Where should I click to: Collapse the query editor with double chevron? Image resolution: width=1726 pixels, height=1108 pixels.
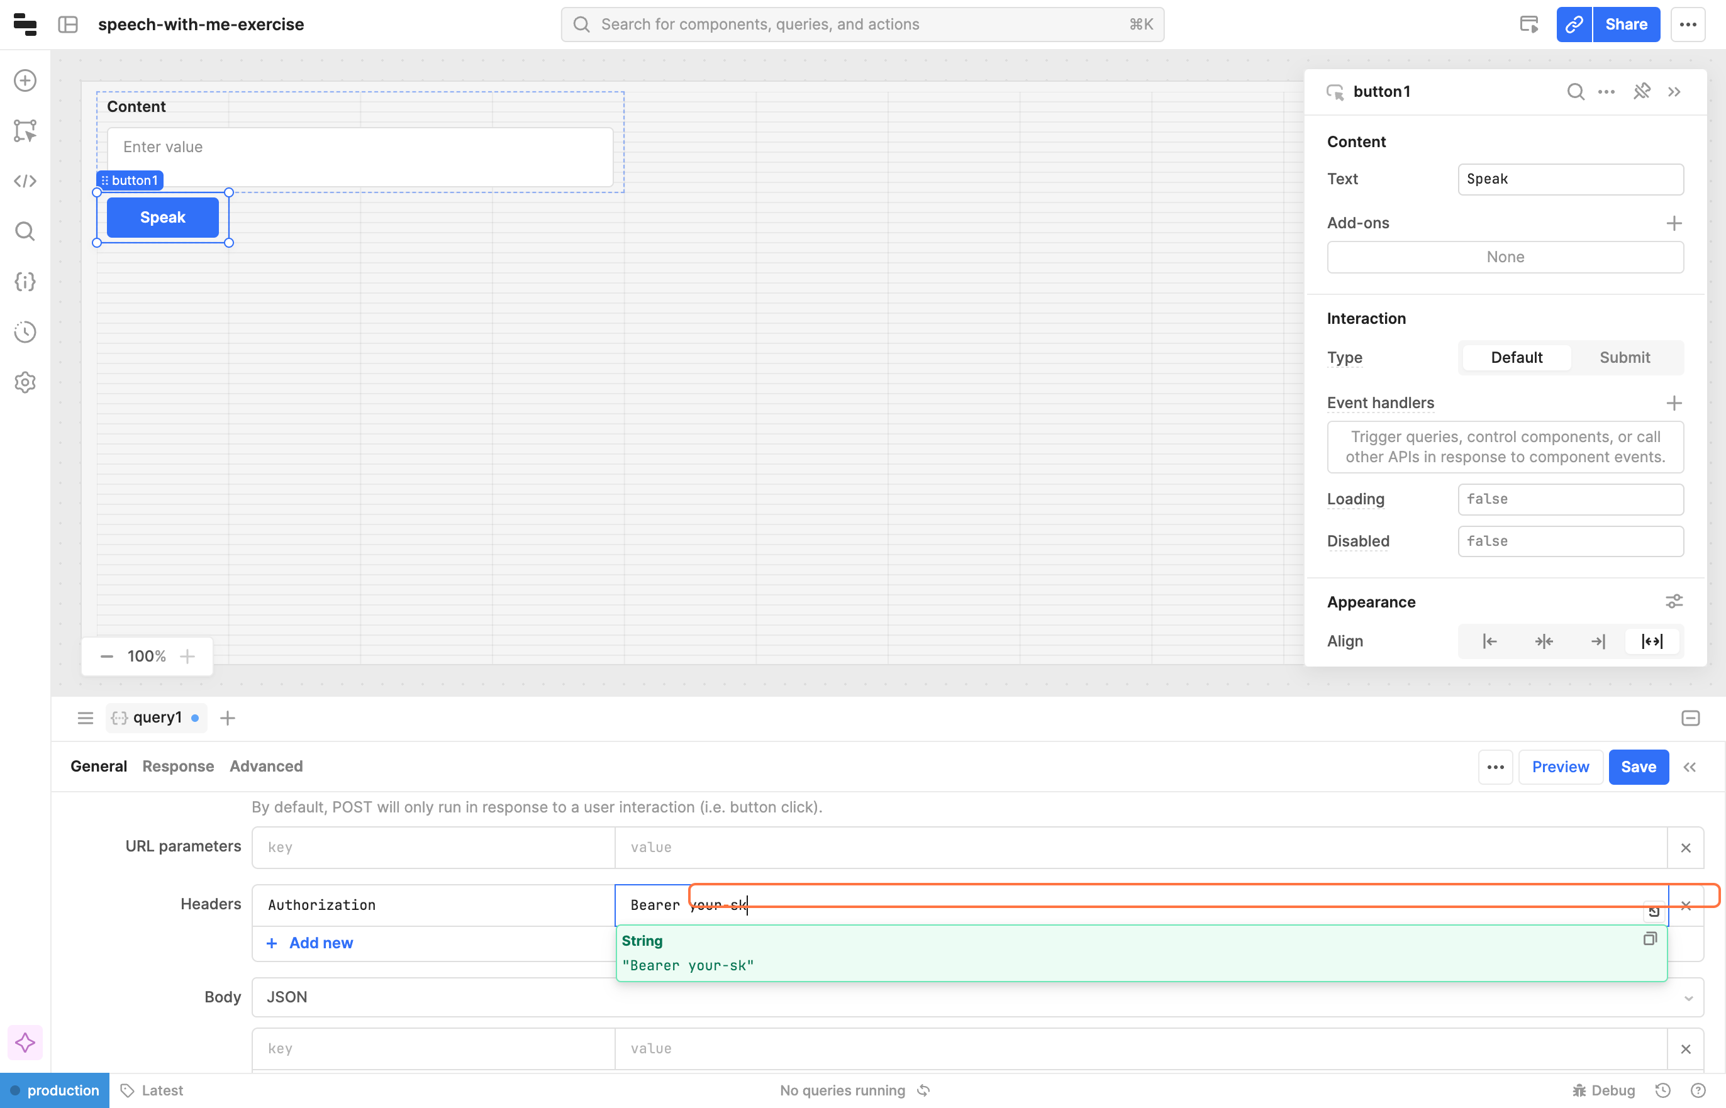(x=1690, y=767)
